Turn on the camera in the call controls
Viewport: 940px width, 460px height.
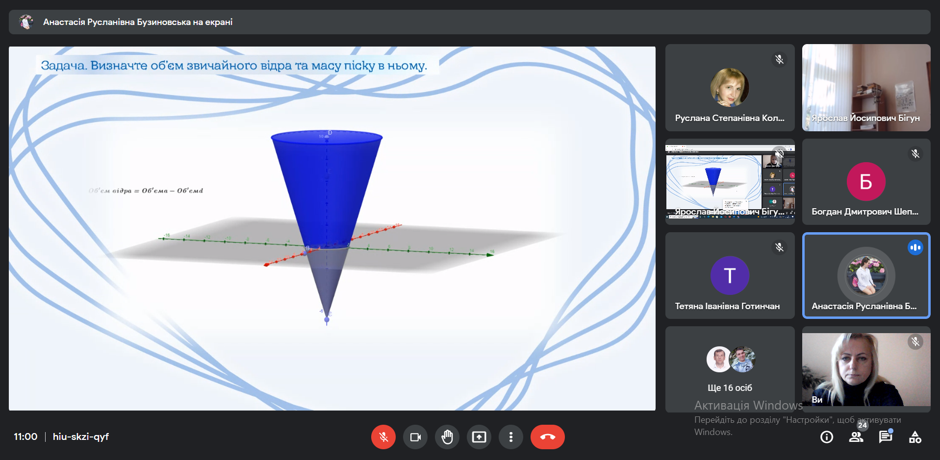[x=415, y=436]
